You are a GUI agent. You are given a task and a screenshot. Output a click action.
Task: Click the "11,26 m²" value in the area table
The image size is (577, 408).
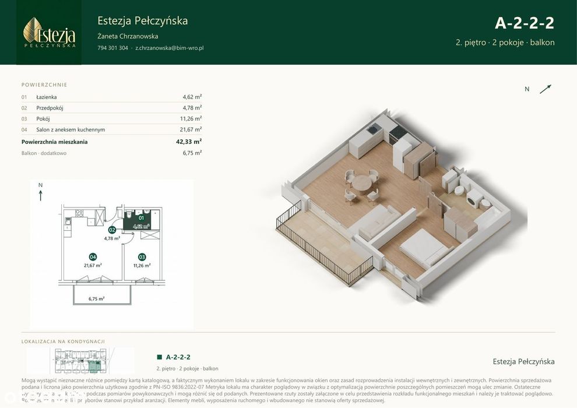(191, 118)
